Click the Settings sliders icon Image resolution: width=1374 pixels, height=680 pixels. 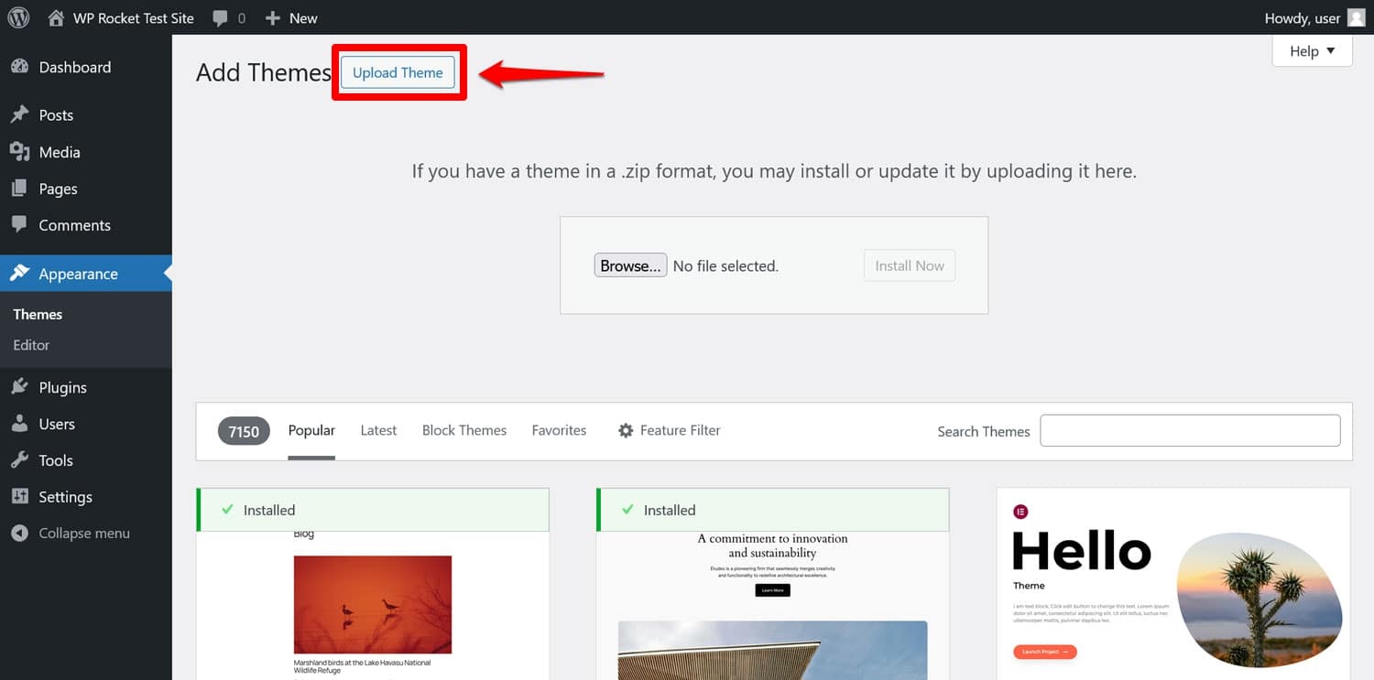[19, 497]
